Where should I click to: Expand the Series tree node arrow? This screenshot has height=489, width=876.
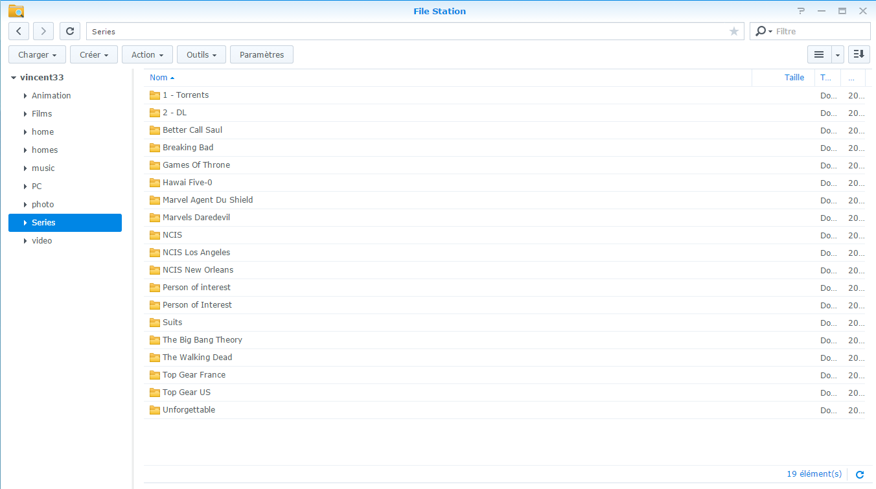(x=25, y=223)
